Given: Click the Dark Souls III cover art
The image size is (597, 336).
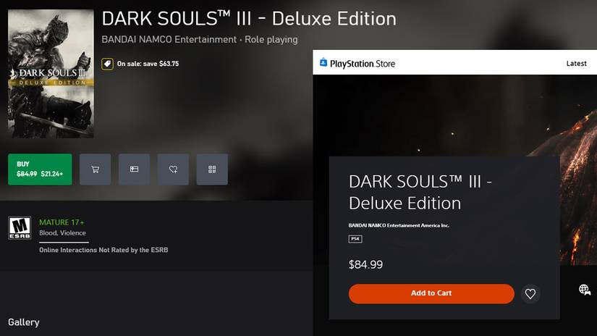Looking at the screenshot, I should point(51,73).
